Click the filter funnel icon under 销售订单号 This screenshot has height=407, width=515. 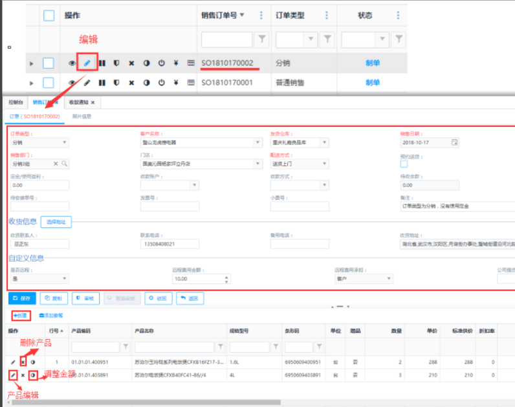261,40
